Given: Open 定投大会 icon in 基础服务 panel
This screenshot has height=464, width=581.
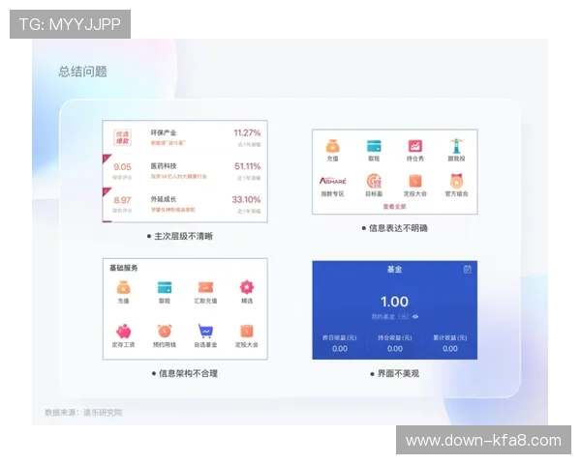Looking at the screenshot, I should (247, 332).
